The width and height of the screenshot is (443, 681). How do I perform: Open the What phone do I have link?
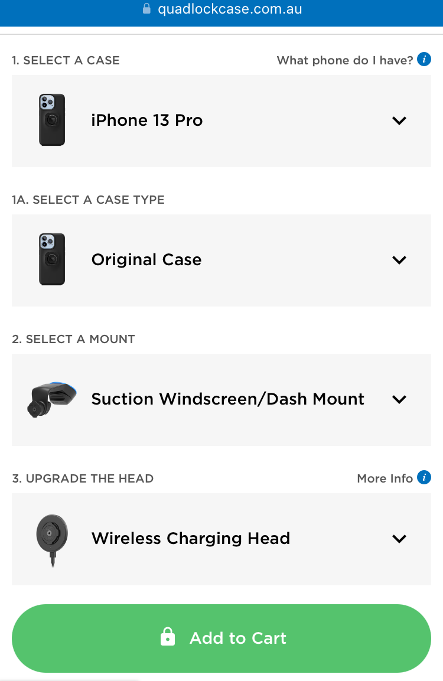[345, 60]
